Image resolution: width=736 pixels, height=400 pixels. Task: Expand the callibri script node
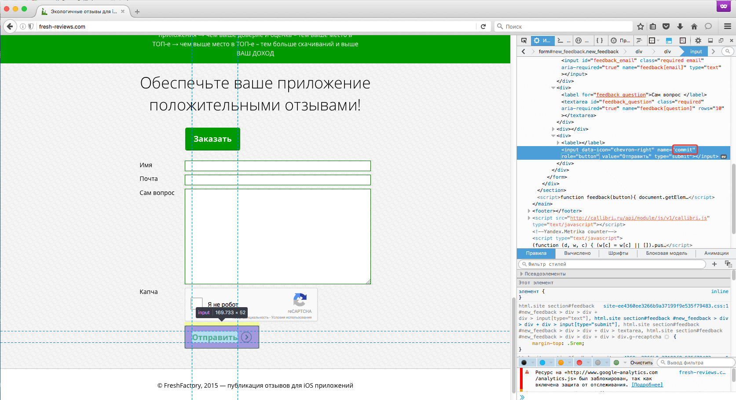[x=529, y=218]
